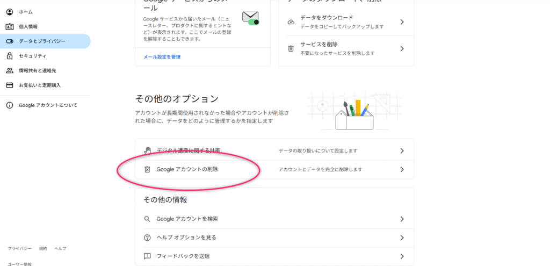Open the データをダウンロード option

[x=346, y=22]
